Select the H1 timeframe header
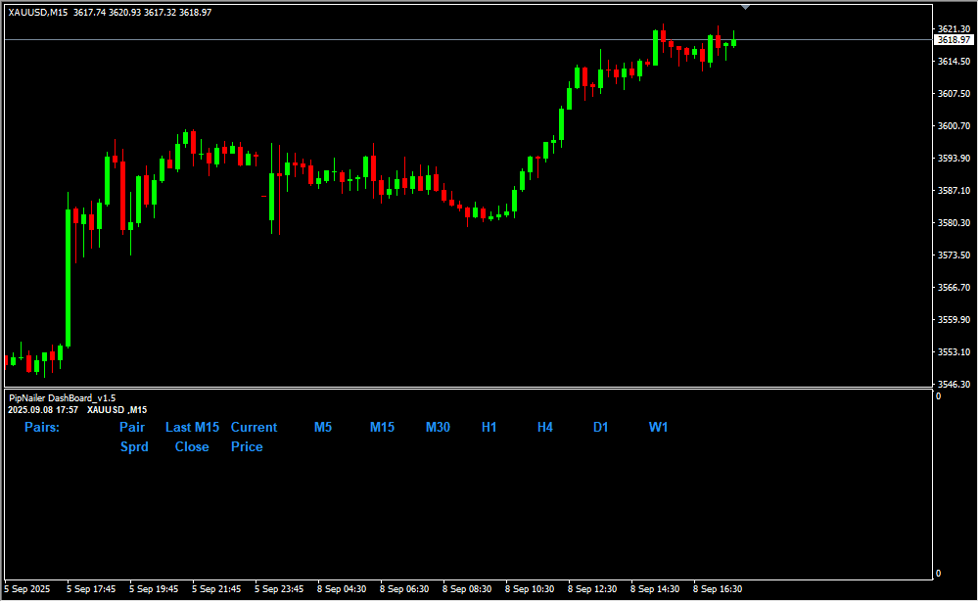Viewport: 979px width, 602px height. click(489, 428)
